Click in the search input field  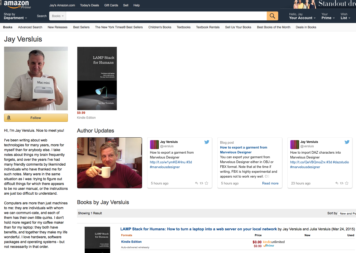[x=166, y=16]
